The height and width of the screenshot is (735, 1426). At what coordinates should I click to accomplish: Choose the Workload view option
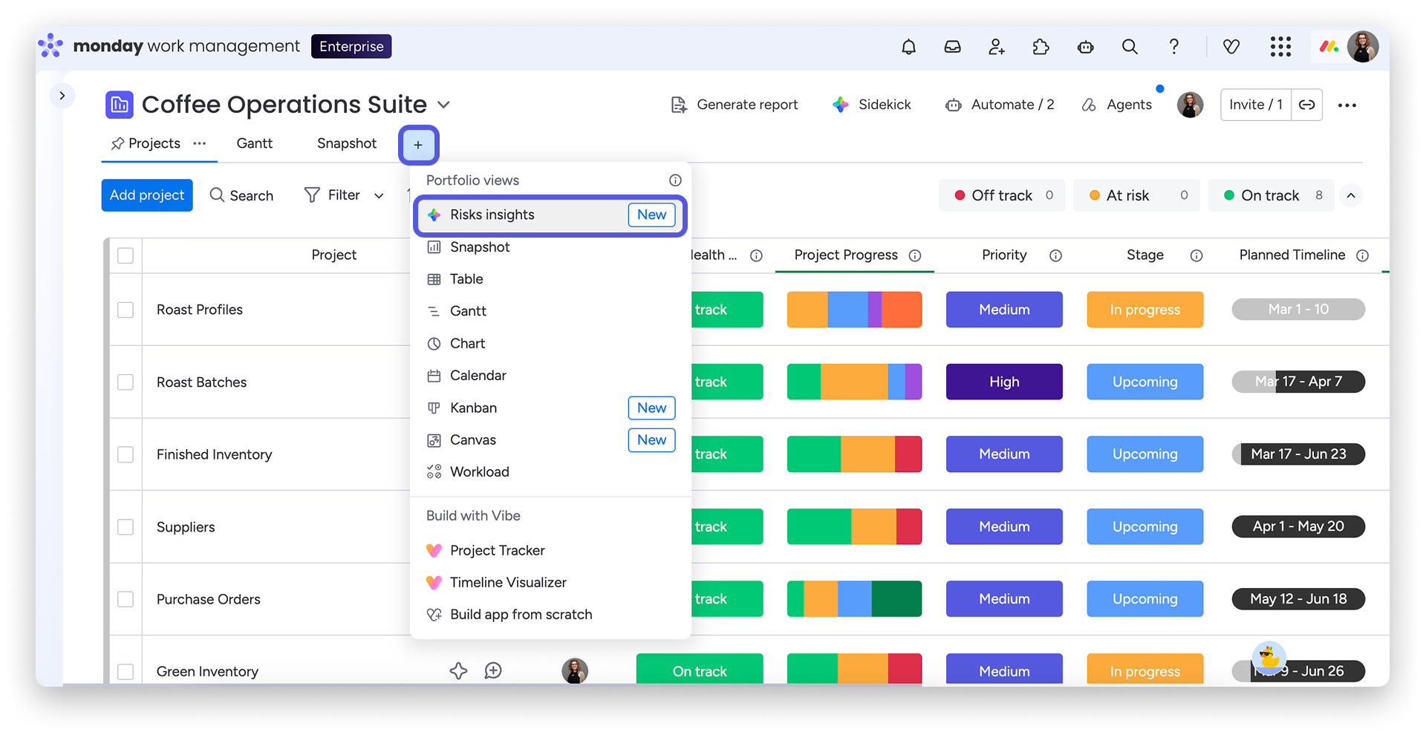click(550, 472)
